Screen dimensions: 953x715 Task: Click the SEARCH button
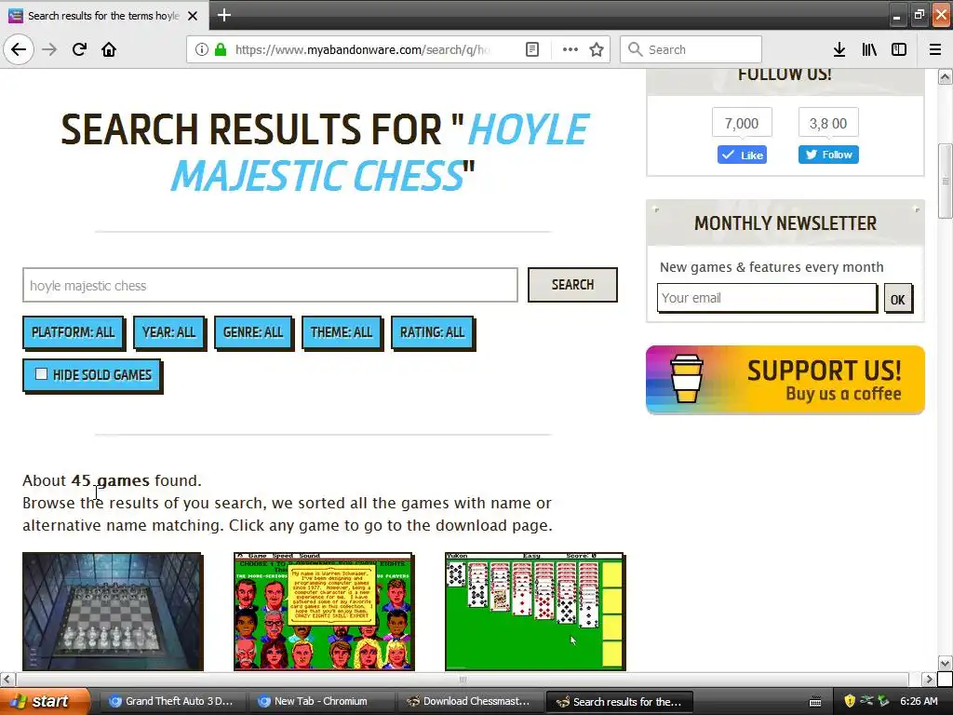point(572,285)
